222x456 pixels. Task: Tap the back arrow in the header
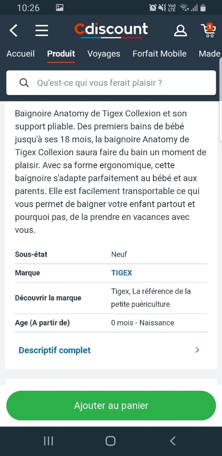coord(13,30)
